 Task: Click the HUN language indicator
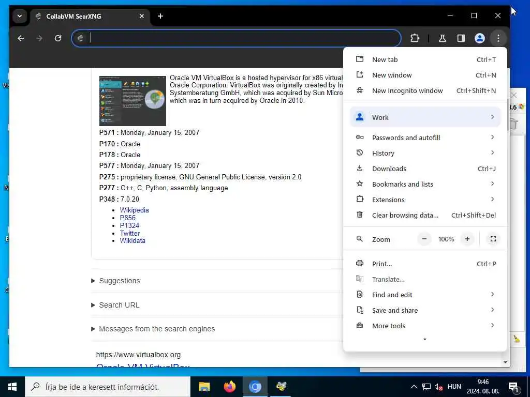[x=454, y=387]
